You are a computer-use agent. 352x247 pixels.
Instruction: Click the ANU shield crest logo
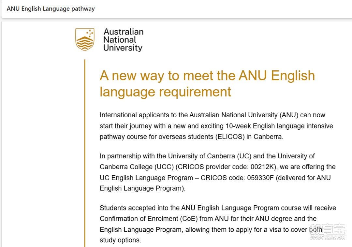[x=85, y=39]
